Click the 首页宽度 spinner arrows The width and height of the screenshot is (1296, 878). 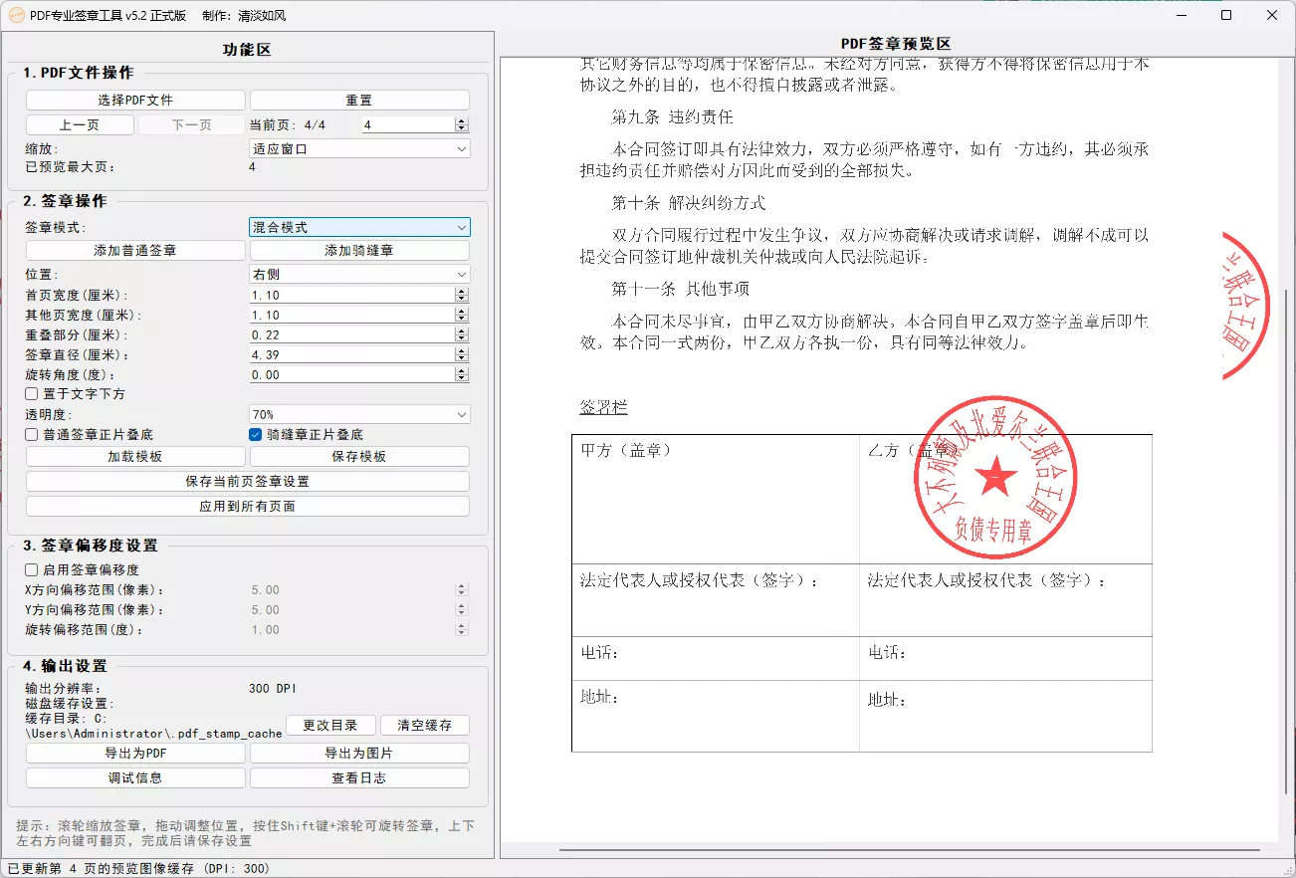point(462,295)
